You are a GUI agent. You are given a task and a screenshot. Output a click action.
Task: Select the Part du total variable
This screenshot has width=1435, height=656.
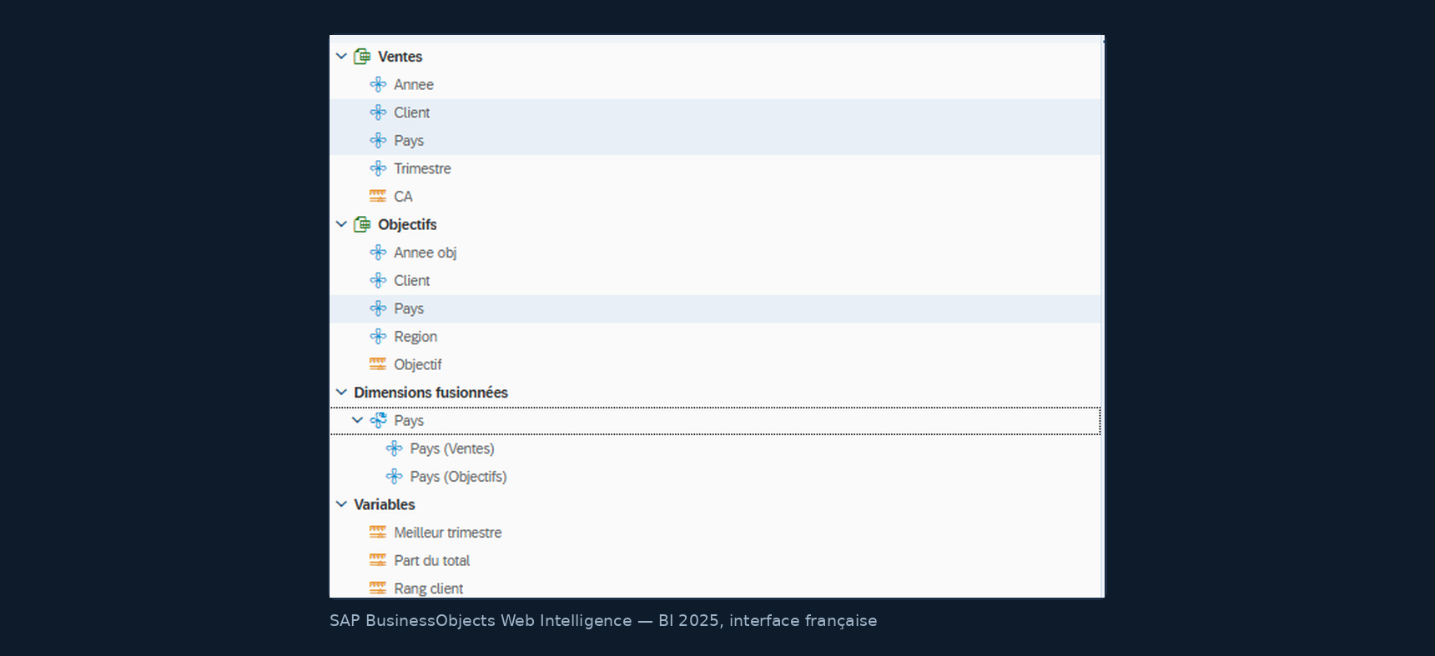tap(432, 560)
